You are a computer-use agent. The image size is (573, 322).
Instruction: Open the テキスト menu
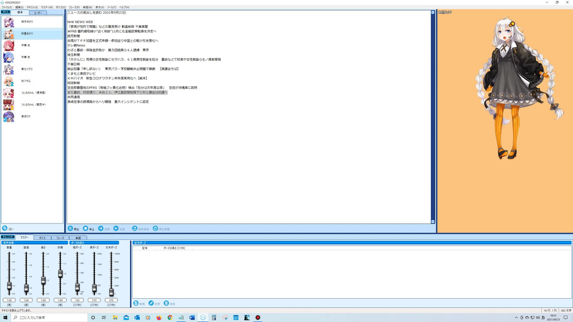click(32, 7)
